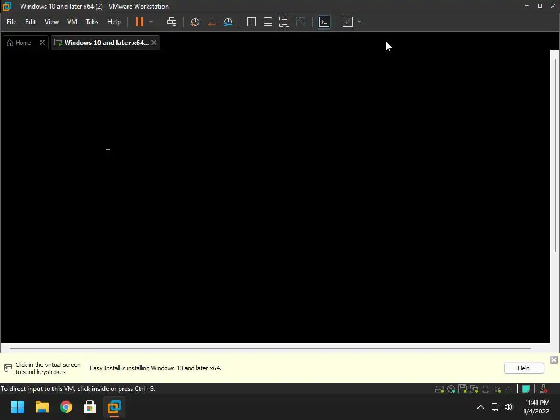560x420 pixels.
Task: Click the VMware Workstation taskbar icon
Action: pos(114,407)
